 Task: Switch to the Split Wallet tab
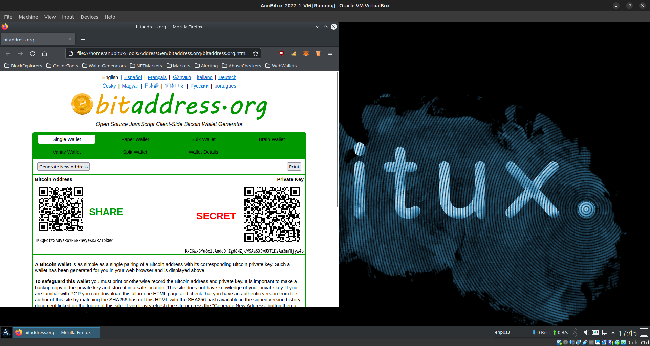click(135, 152)
